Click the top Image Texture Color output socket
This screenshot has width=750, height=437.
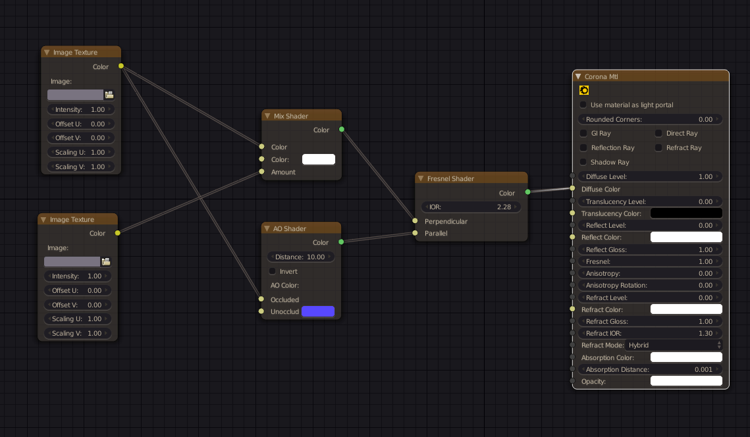[x=121, y=66]
